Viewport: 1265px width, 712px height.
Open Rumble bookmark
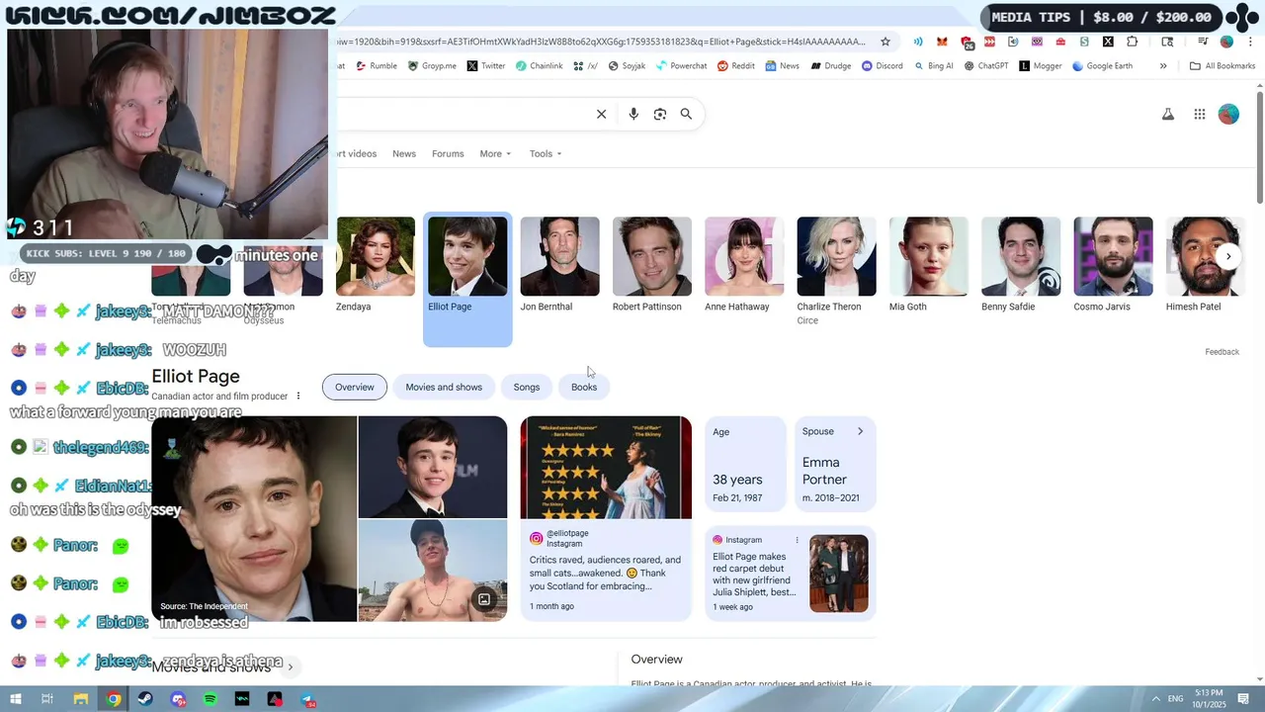(377, 66)
